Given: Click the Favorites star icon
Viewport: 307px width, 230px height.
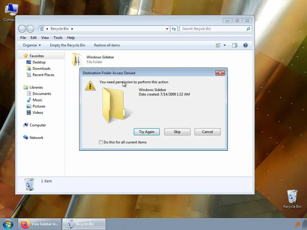Looking at the screenshot, I should click(x=26, y=56).
